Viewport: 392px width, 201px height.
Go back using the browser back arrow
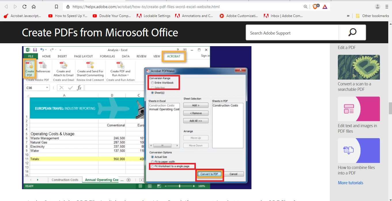[6, 7]
